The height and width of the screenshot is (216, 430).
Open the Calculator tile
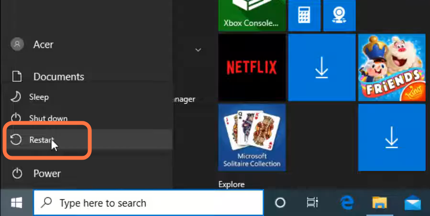[x=304, y=15]
